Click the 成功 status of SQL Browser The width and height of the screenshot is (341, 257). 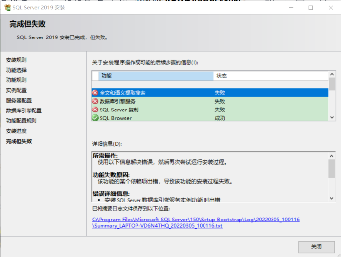tap(220, 118)
